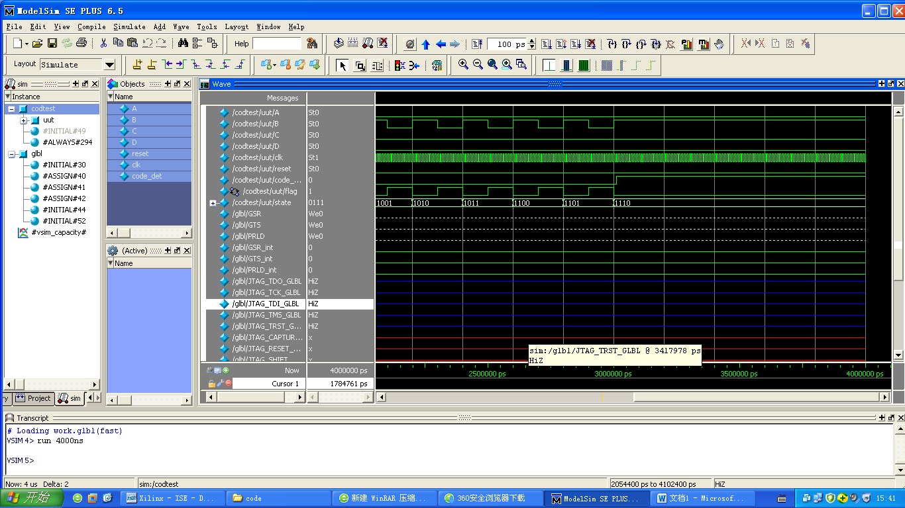Click the Save floppy disk icon

[52, 44]
